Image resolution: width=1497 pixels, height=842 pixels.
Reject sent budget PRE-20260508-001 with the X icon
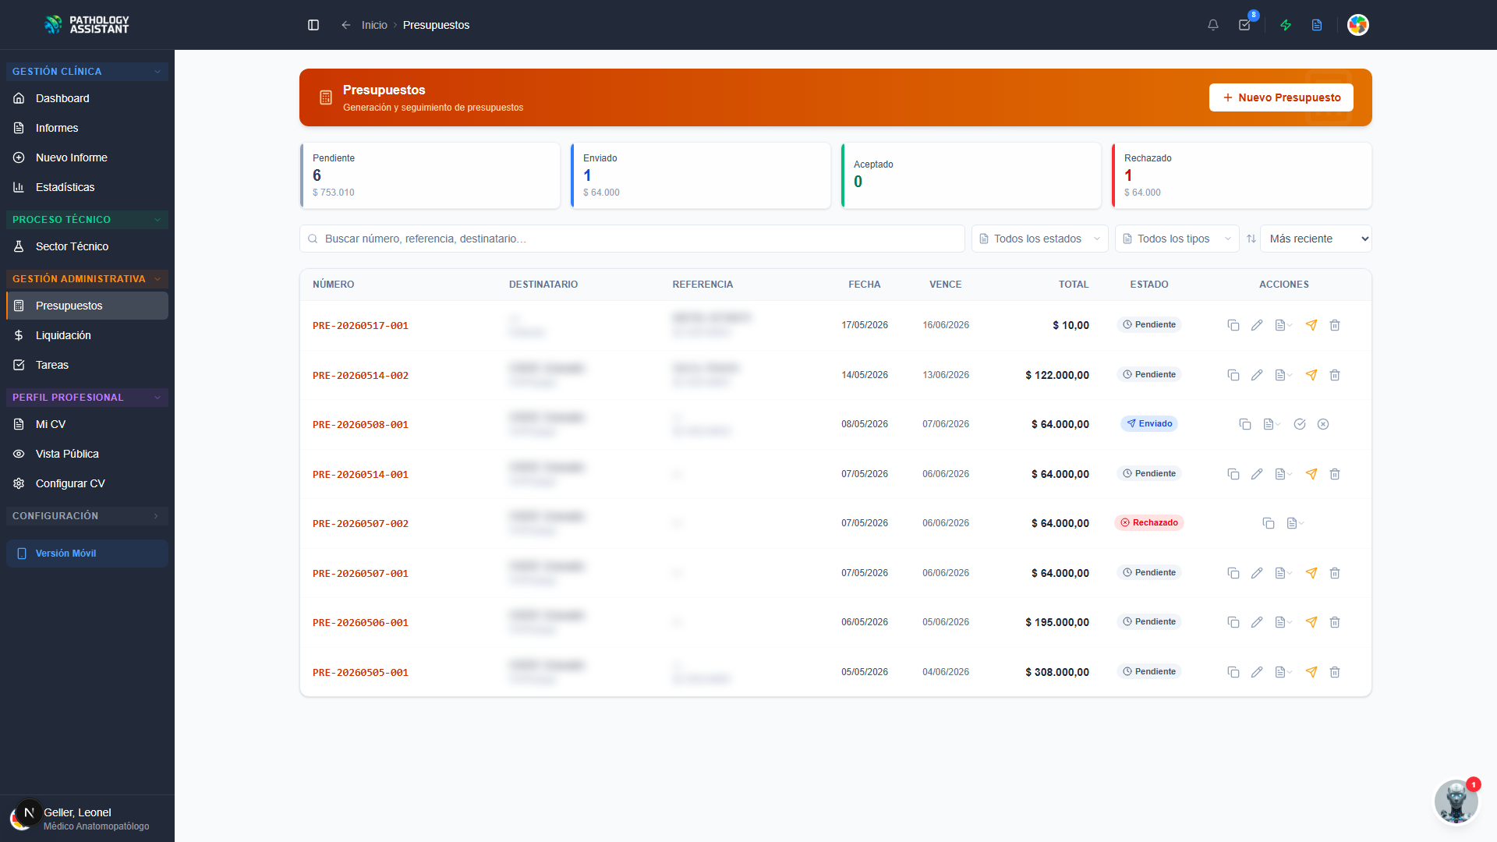[x=1323, y=424]
